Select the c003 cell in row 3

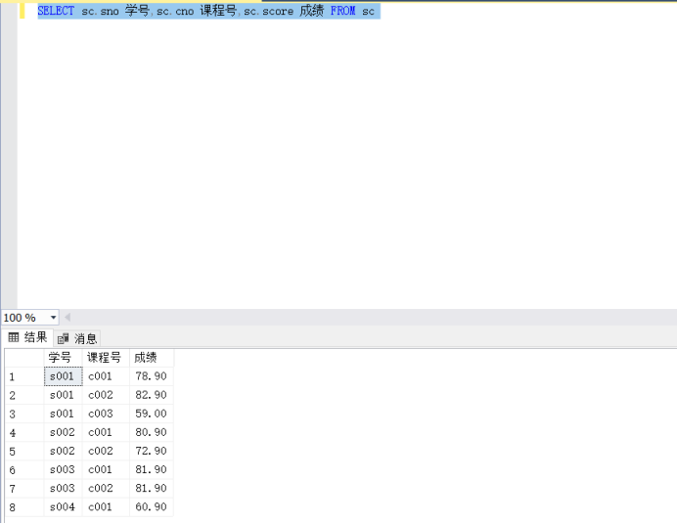(106, 414)
